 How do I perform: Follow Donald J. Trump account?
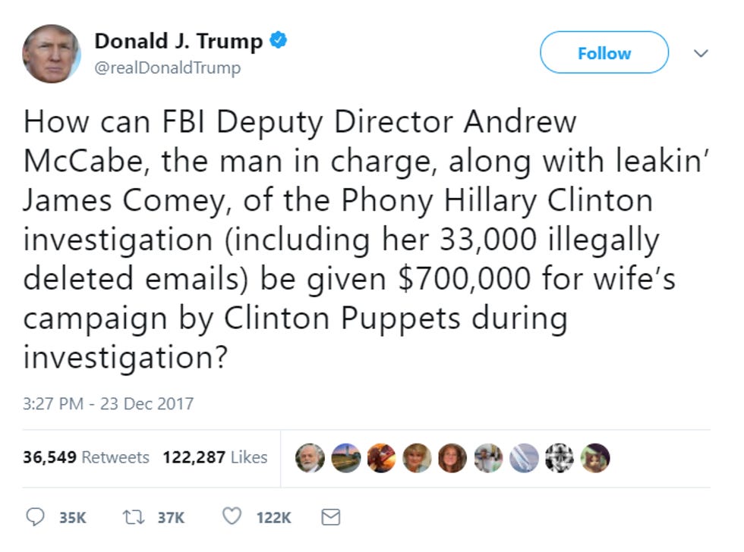tap(604, 52)
